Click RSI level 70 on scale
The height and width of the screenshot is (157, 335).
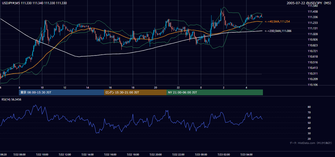tap(309, 112)
